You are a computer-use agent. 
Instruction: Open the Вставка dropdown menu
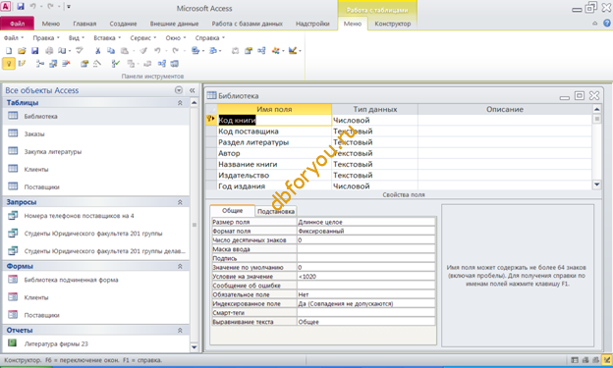[107, 38]
